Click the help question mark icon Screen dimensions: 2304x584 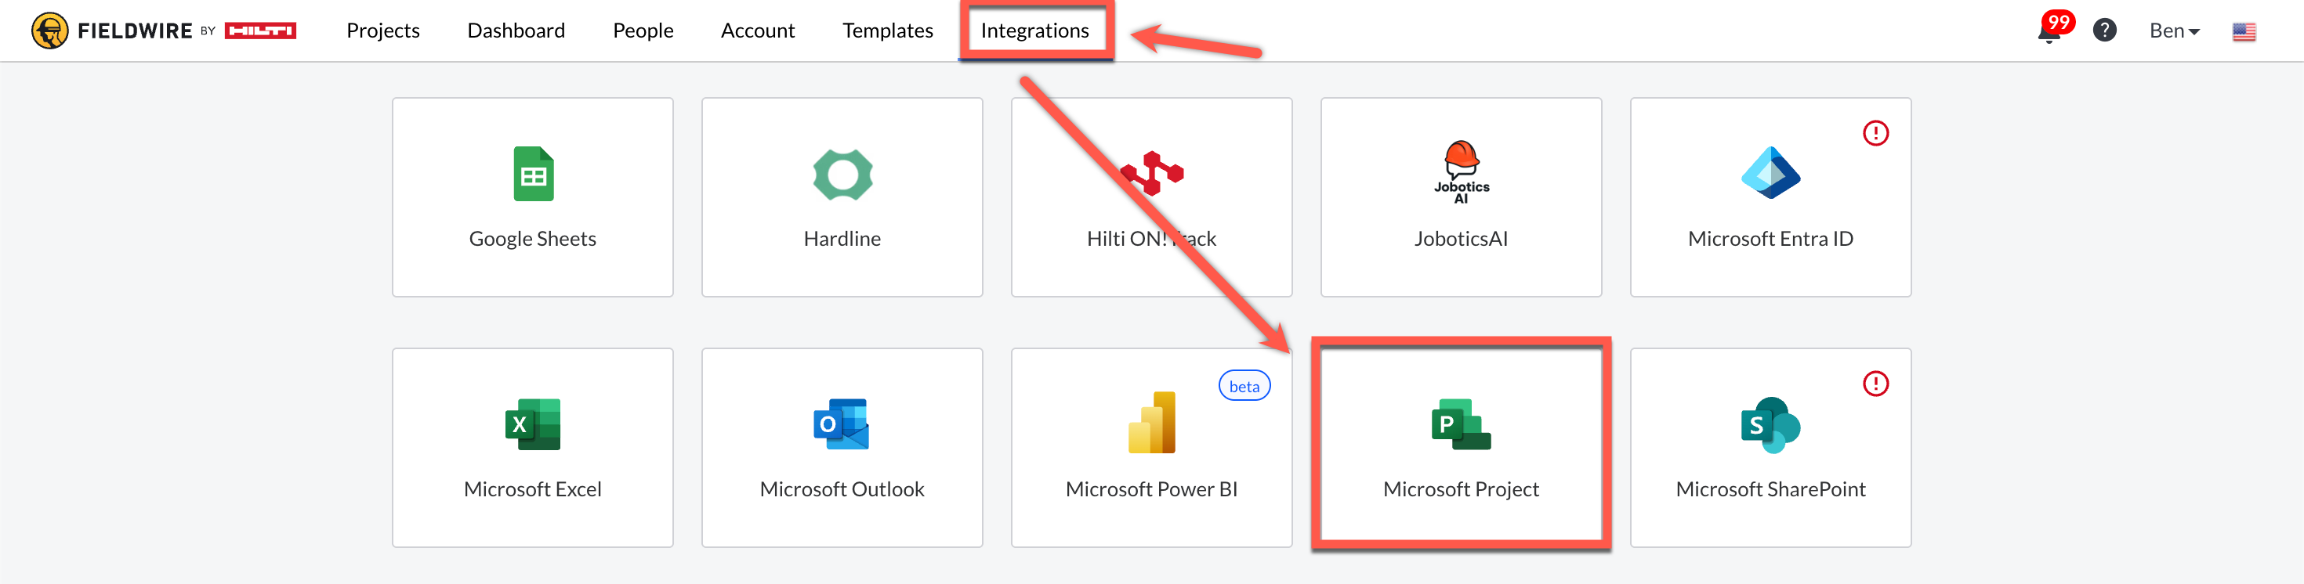(2104, 31)
